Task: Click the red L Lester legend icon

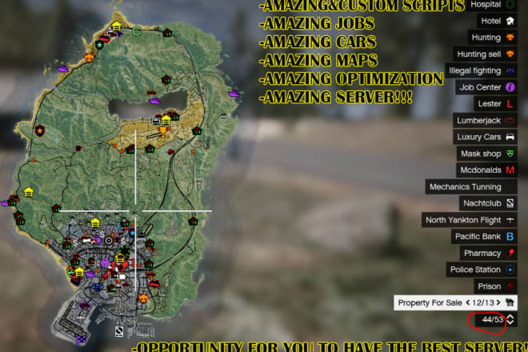Action: click(x=510, y=104)
